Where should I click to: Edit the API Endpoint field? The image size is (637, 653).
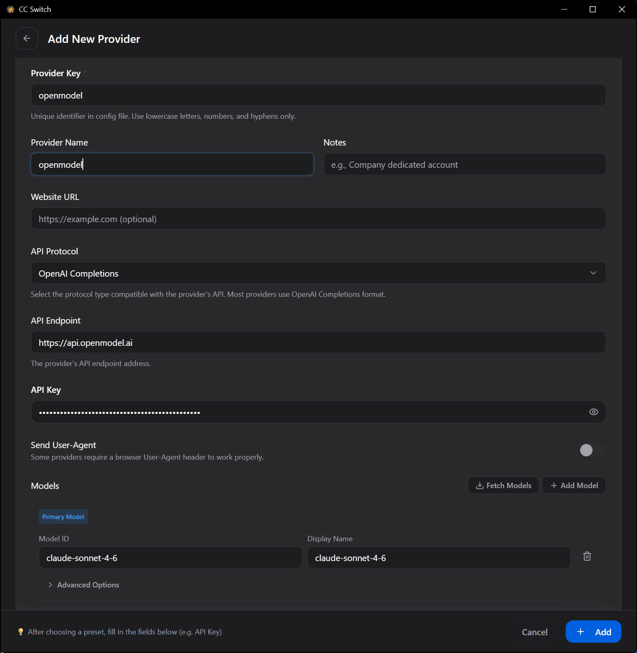[318, 342]
